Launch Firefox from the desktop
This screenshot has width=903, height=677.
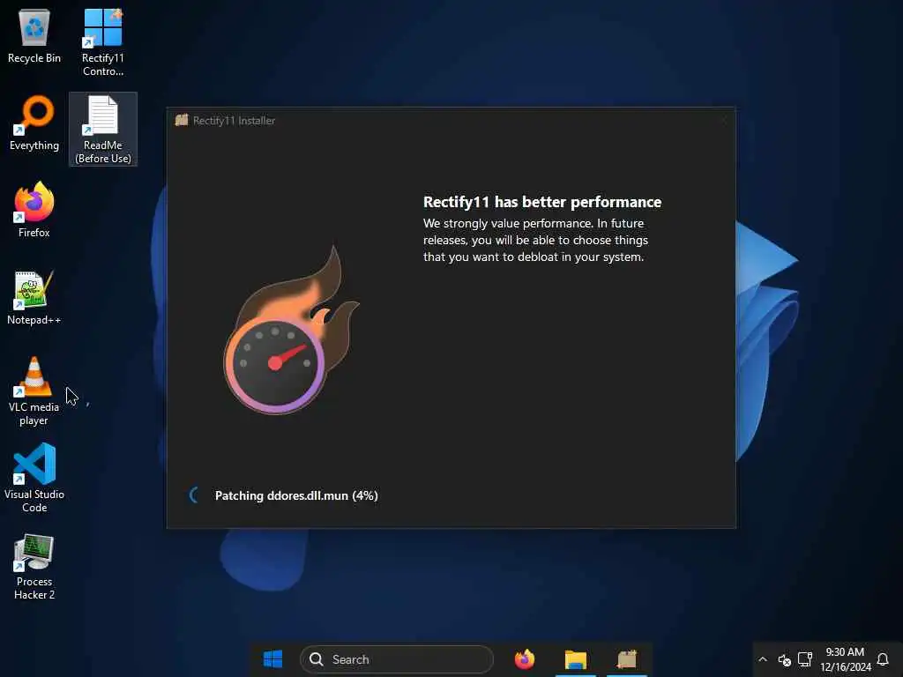tap(34, 210)
